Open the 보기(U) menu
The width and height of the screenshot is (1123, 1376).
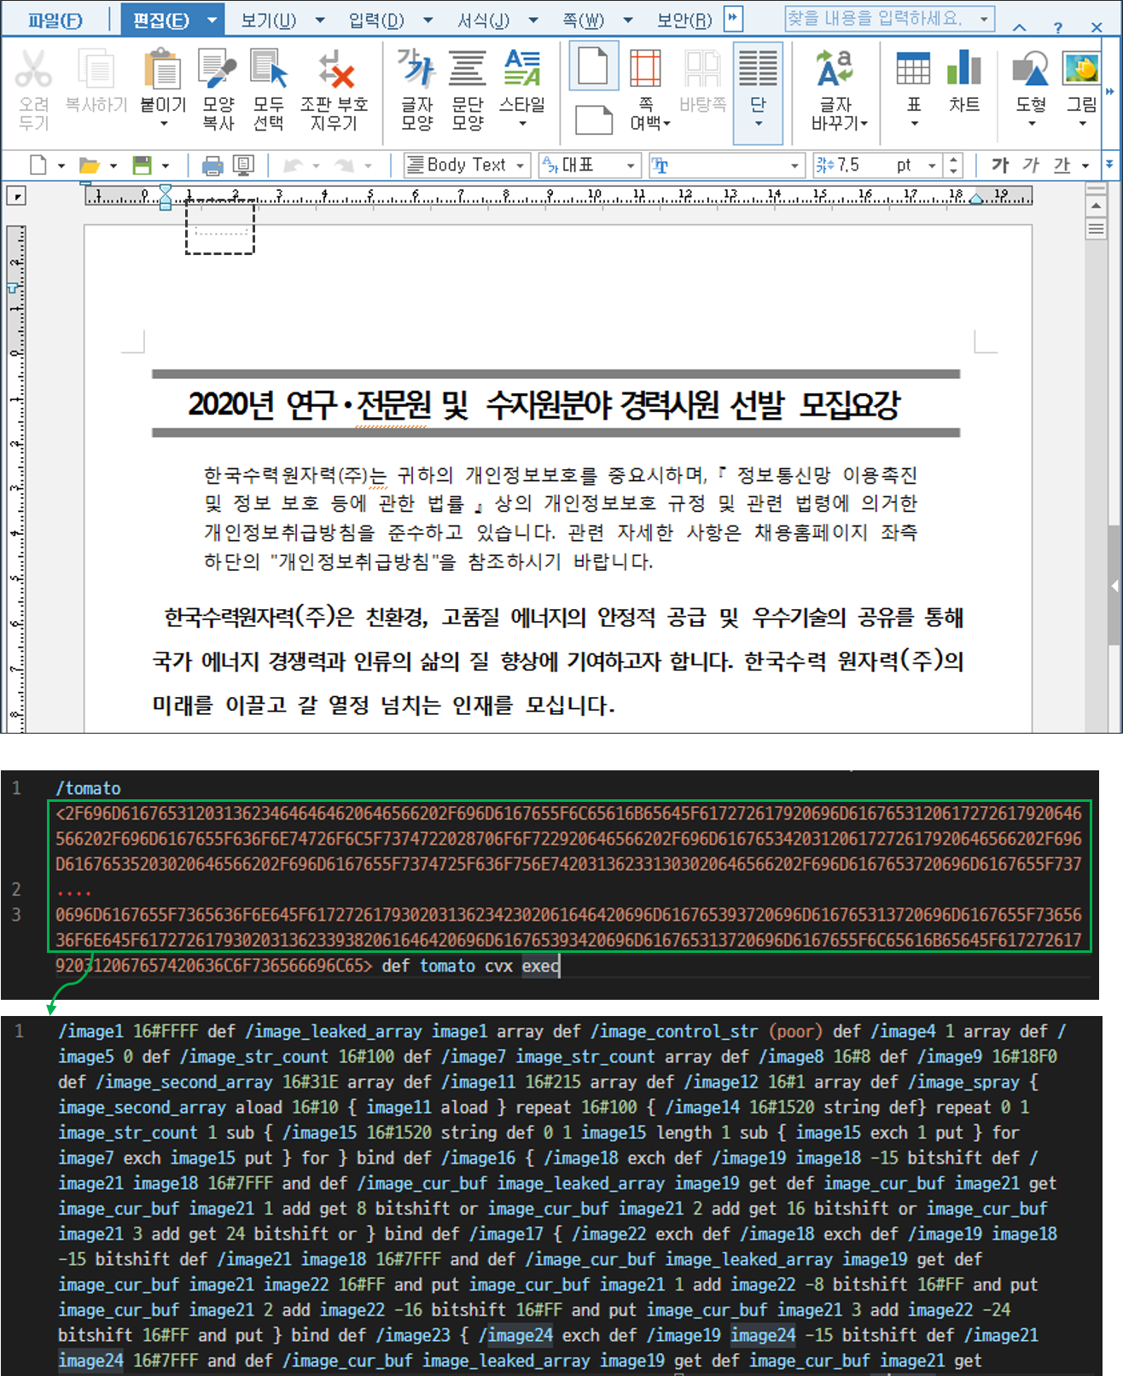pyautogui.click(x=268, y=20)
